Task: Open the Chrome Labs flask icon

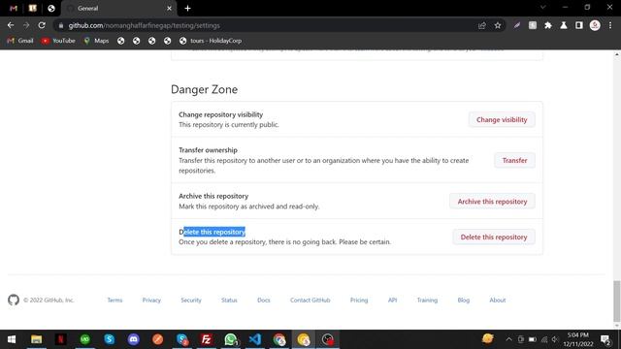Action: tap(564, 25)
